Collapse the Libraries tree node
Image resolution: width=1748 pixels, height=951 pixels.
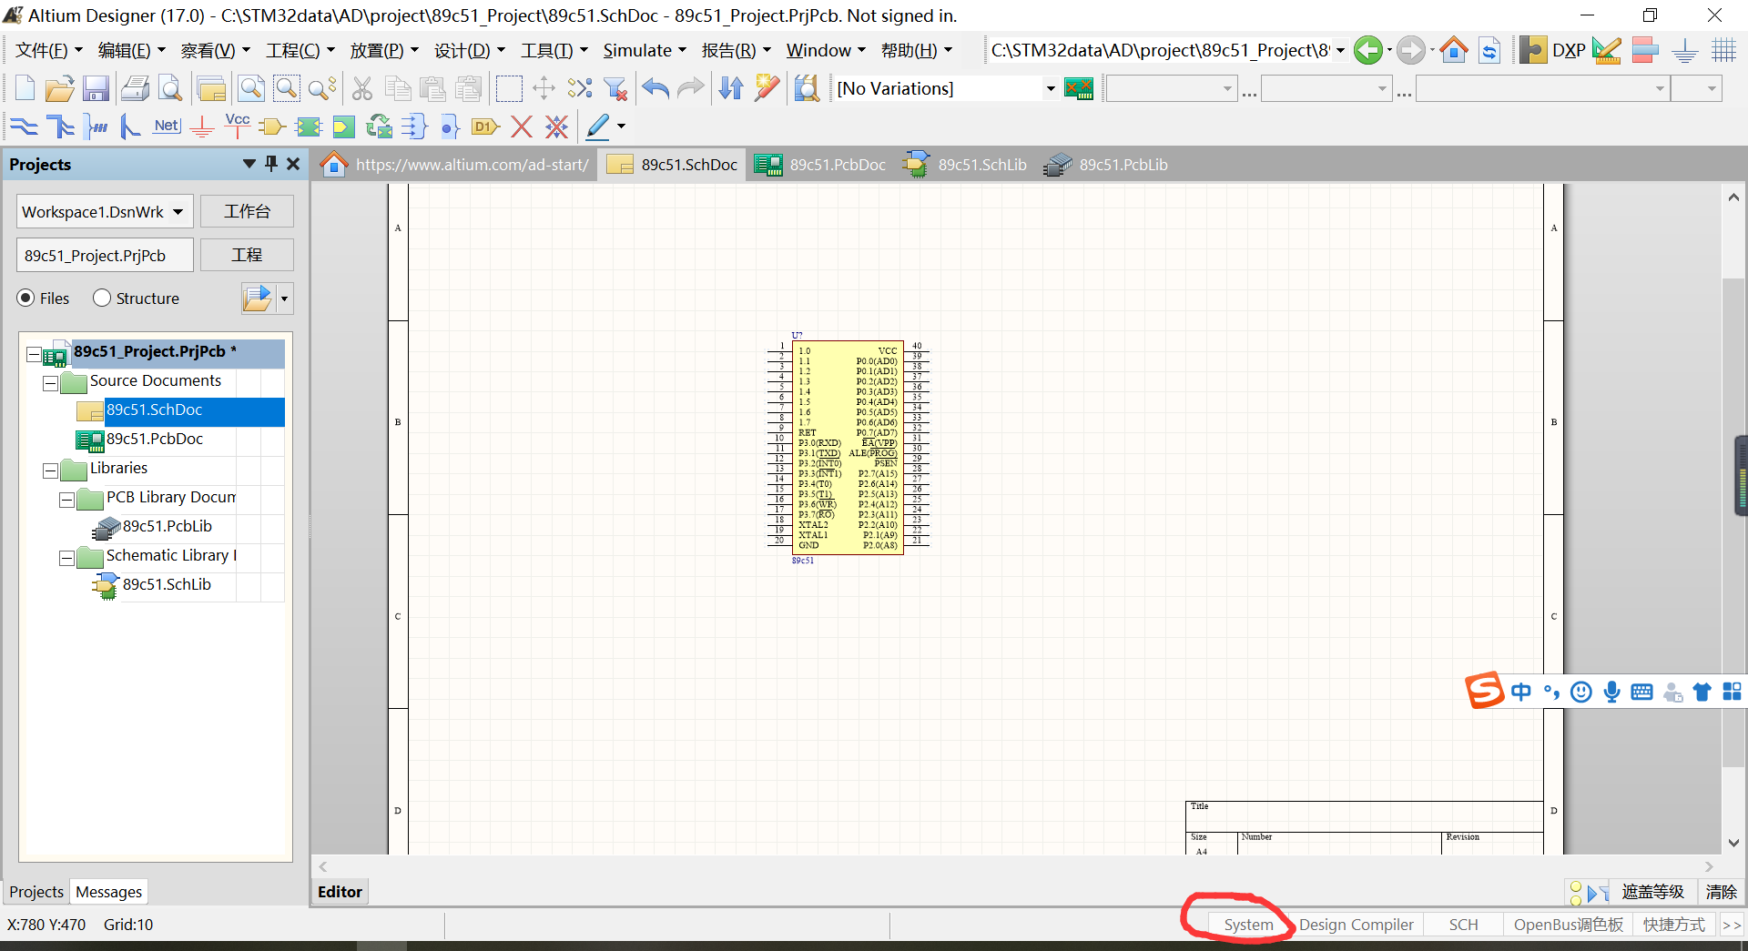pyautogui.click(x=50, y=470)
